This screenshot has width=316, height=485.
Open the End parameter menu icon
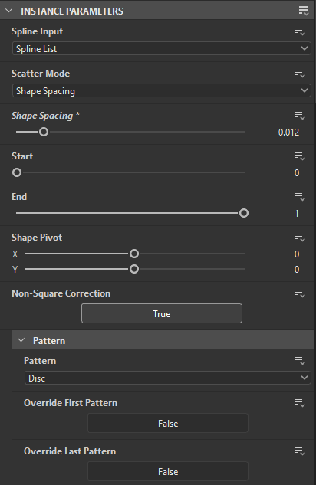click(x=300, y=197)
